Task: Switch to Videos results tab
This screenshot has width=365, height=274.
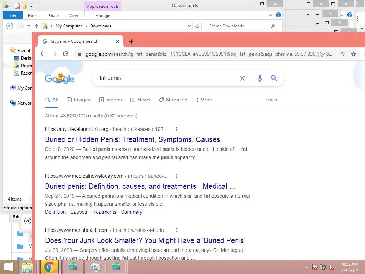Action: click(x=110, y=100)
